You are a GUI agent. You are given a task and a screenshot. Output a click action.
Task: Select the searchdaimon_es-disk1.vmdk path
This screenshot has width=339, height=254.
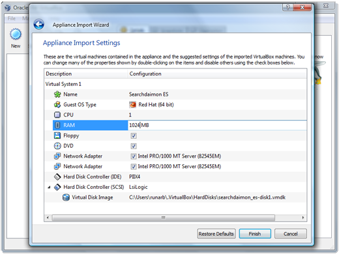207,197
